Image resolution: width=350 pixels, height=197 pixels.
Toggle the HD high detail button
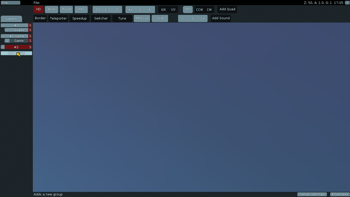pos(38,9)
